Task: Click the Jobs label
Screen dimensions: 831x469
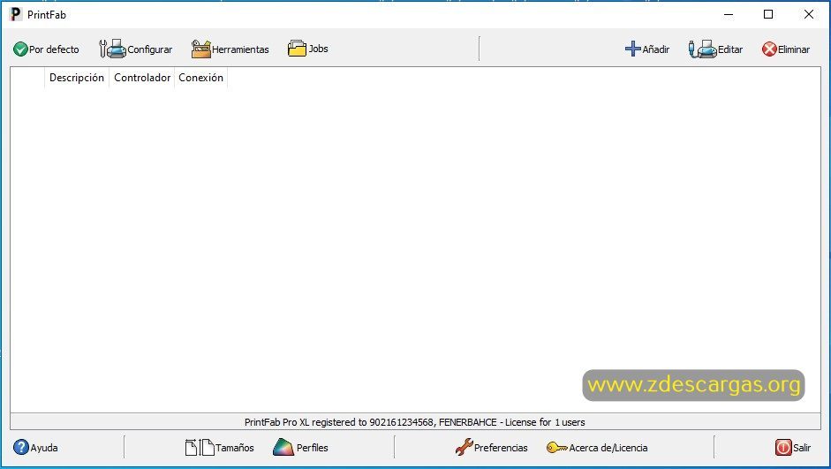Action: 318,49
